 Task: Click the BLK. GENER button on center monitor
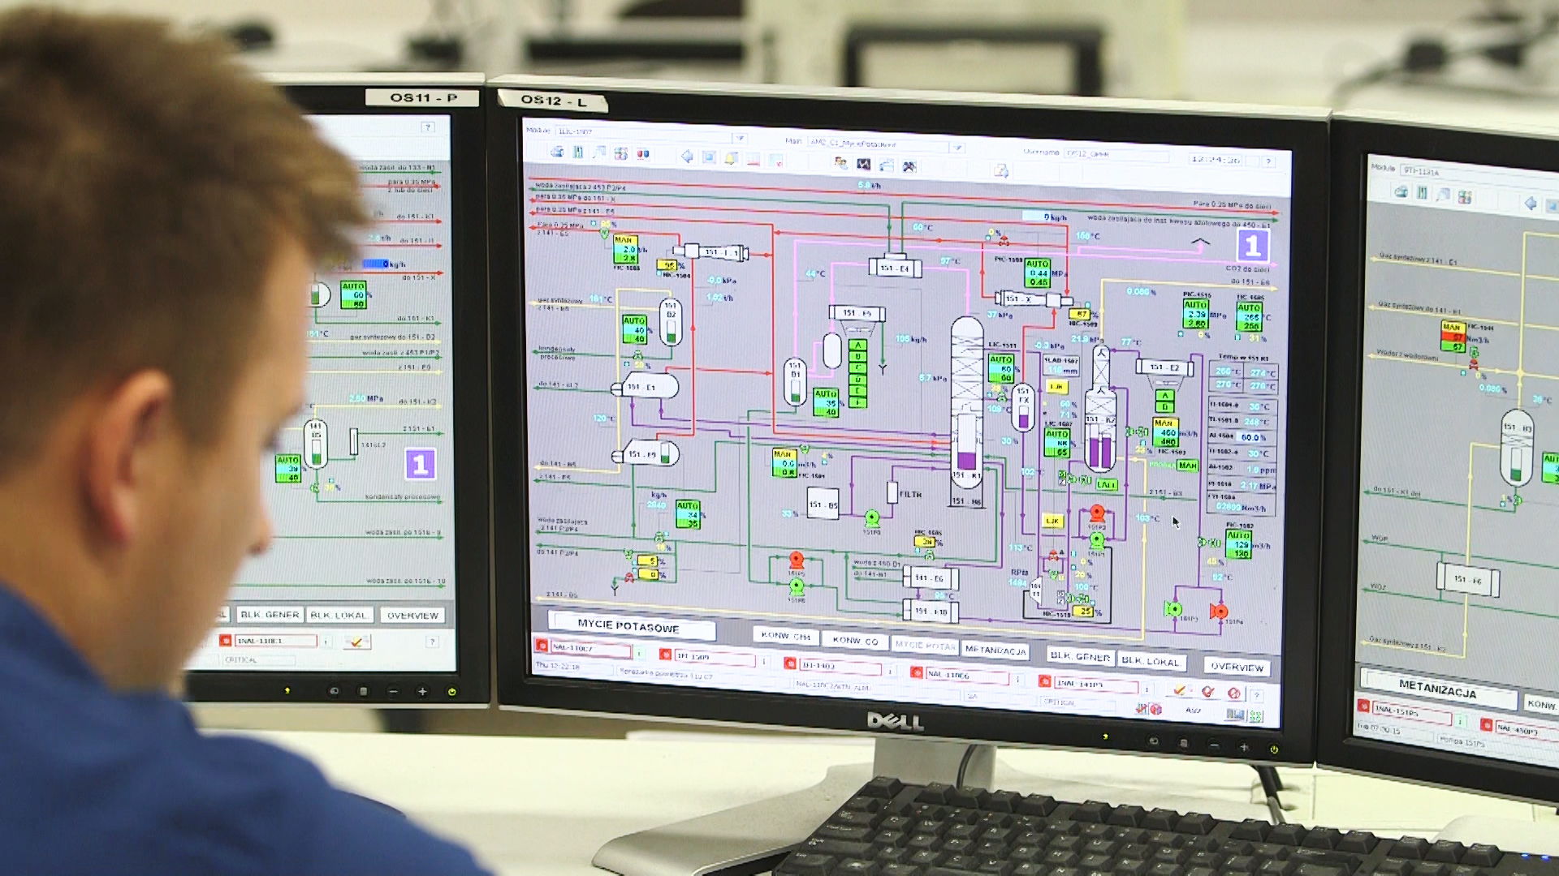(x=1080, y=655)
